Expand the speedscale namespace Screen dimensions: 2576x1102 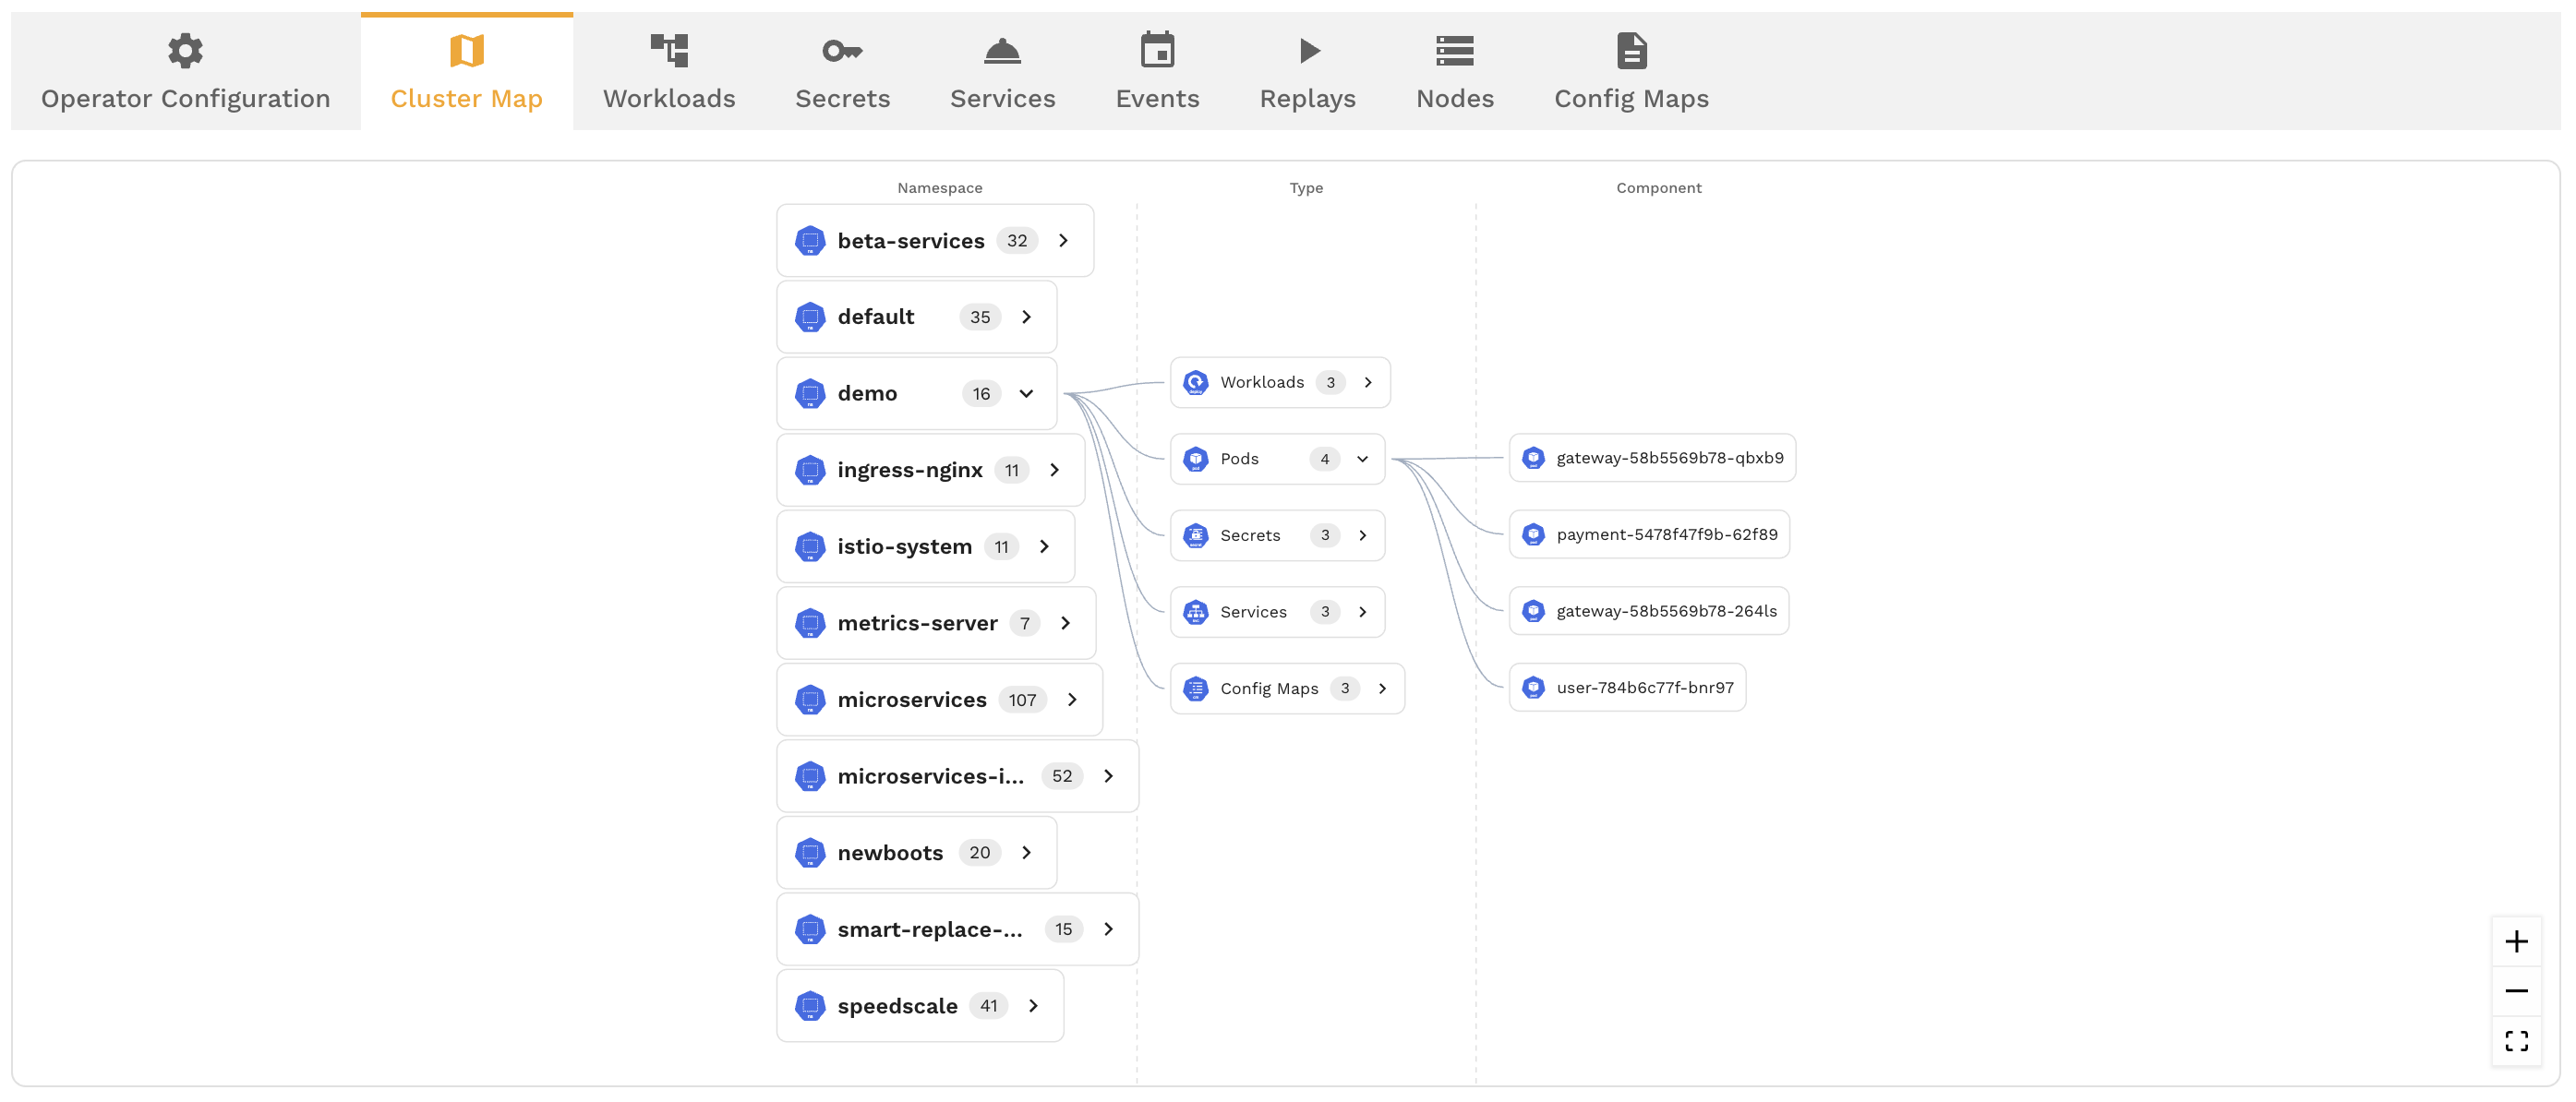coord(1033,1005)
